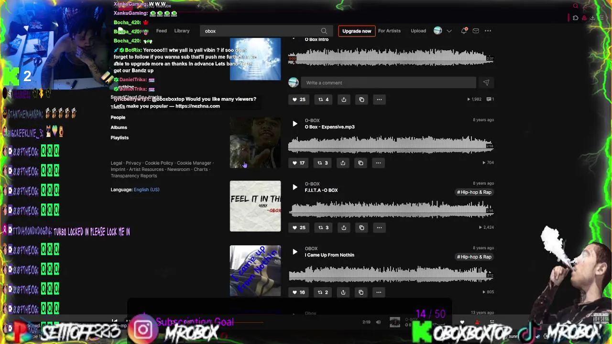This screenshot has width=612, height=344.
Task: Open more options for I Came Up From Nothin
Action: point(378,292)
